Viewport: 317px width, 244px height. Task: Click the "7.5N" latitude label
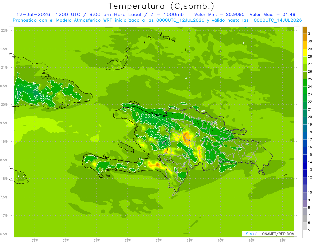click(x=4, y=197)
